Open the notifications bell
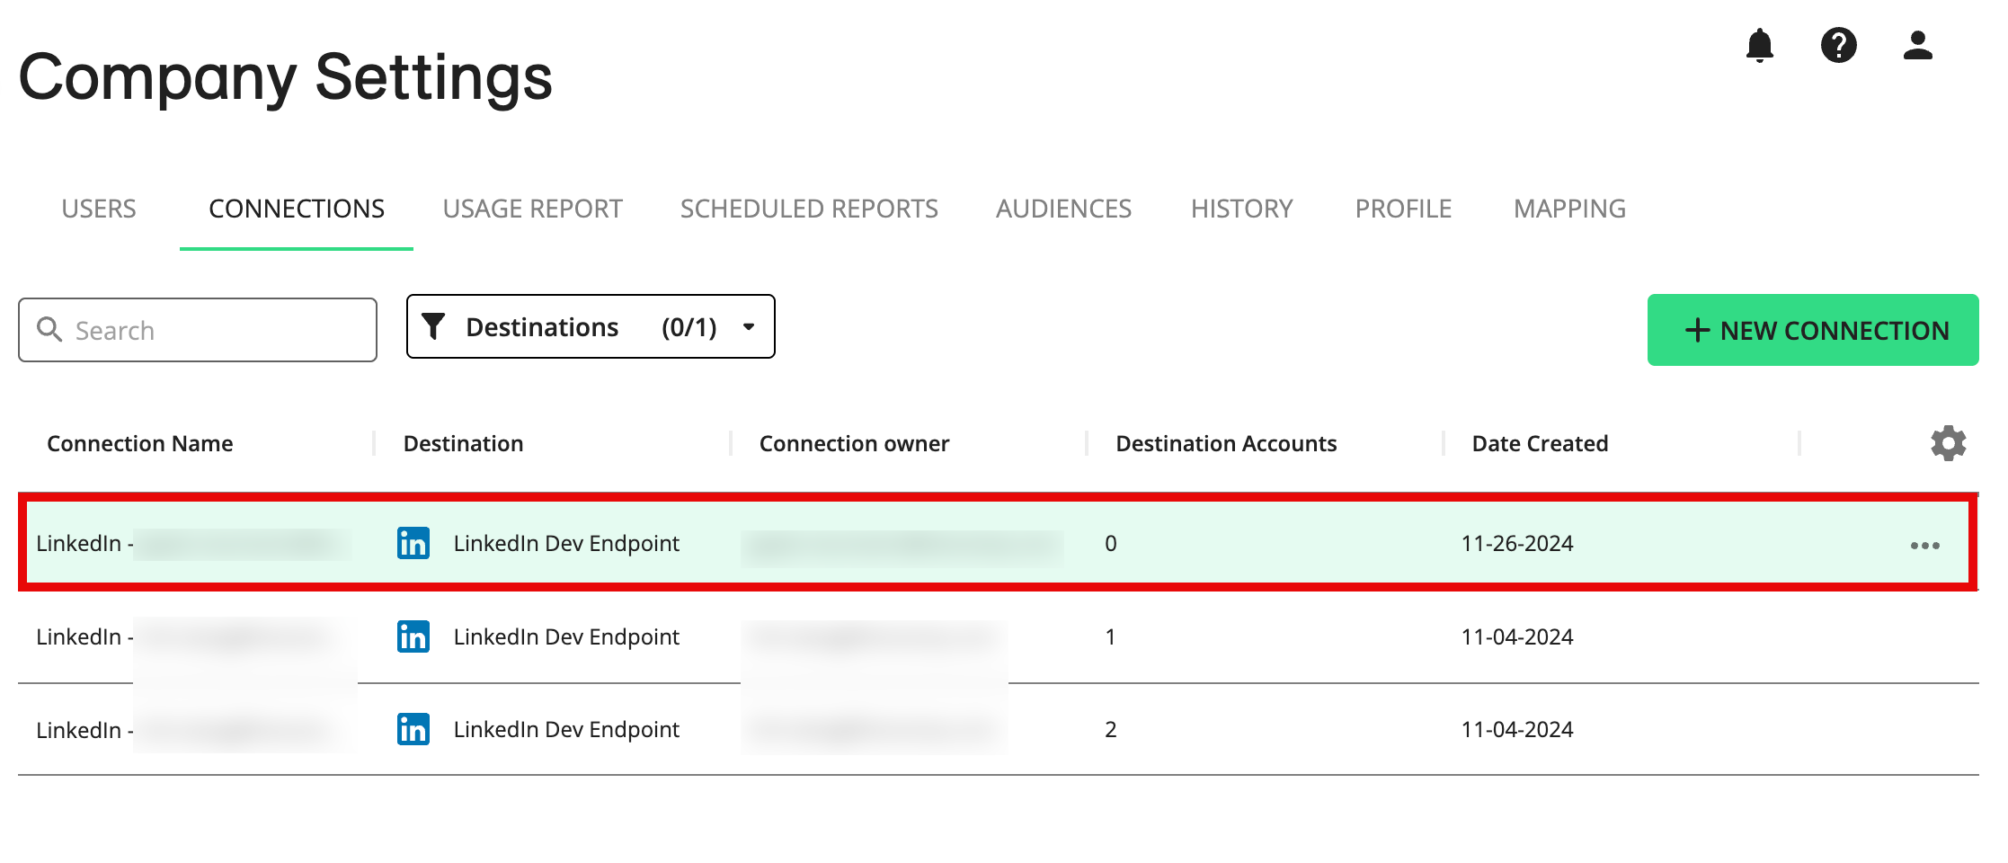This screenshot has height=863, width=2008. (x=1759, y=45)
